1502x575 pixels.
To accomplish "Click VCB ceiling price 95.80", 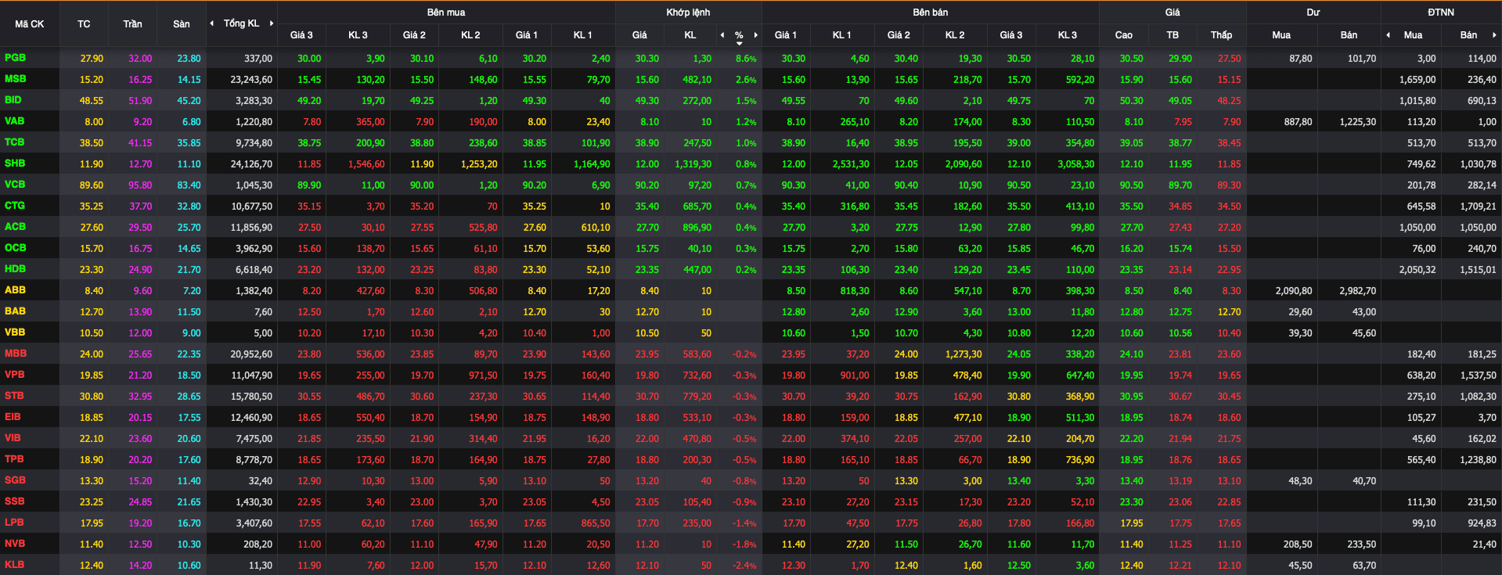I will [140, 185].
